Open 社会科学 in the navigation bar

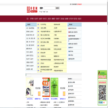[36, 19]
